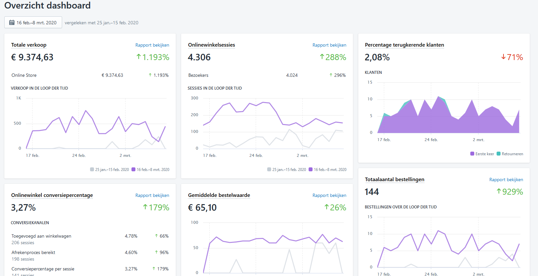Click the green up arrow beside 1.193%
The width and height of the screenshot is (538, 276).
(139, 57)
